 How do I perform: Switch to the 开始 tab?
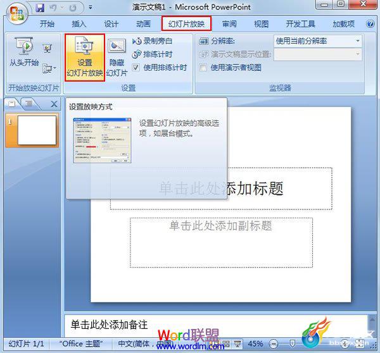click(47, 24)
